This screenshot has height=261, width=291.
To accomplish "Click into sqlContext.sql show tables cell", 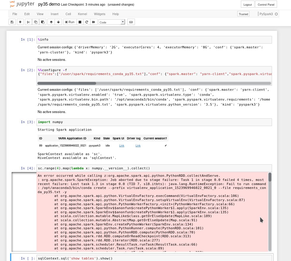I will point(154,258).
